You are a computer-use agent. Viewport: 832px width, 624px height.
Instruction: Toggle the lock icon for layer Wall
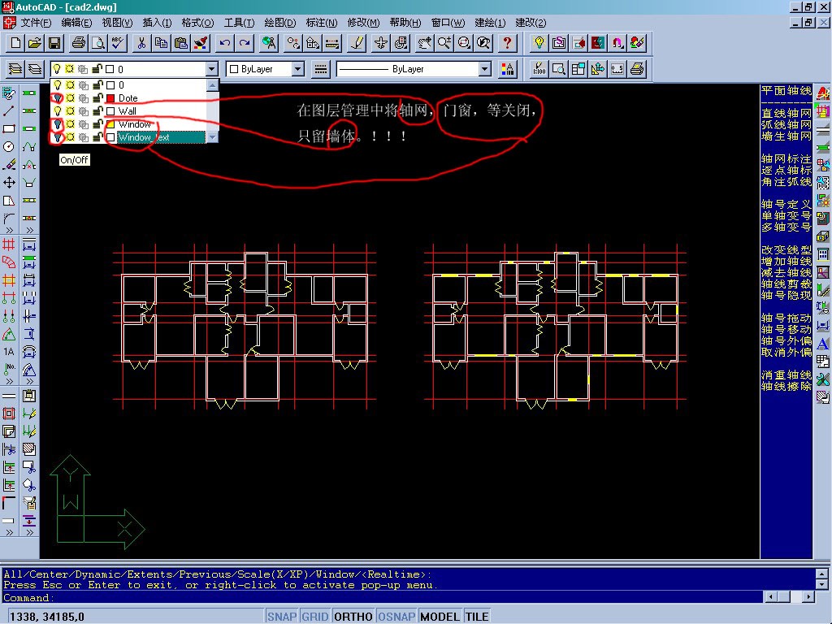(x=97, y=110)
